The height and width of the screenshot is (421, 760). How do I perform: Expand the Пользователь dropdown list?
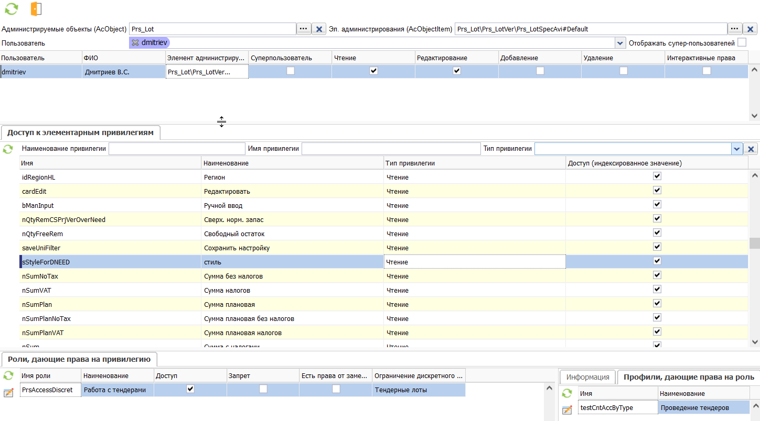620,43
